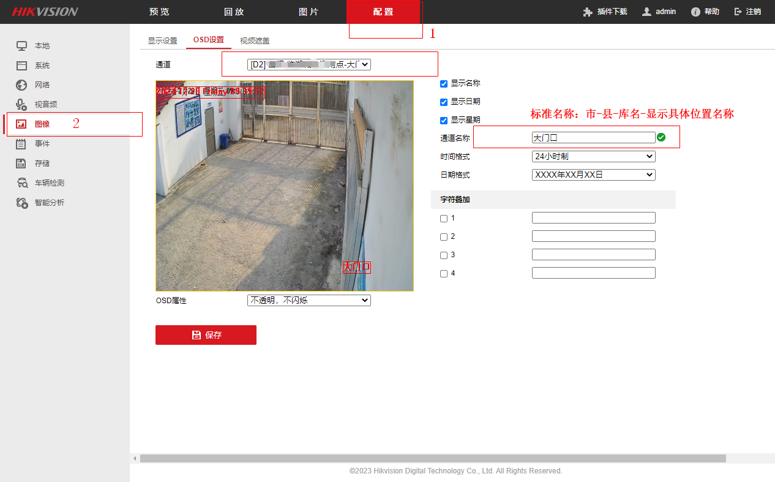This screenshot has height=482, width=775.
Task: Enable character overlay checkbox 4
Action: pos(444,274)
